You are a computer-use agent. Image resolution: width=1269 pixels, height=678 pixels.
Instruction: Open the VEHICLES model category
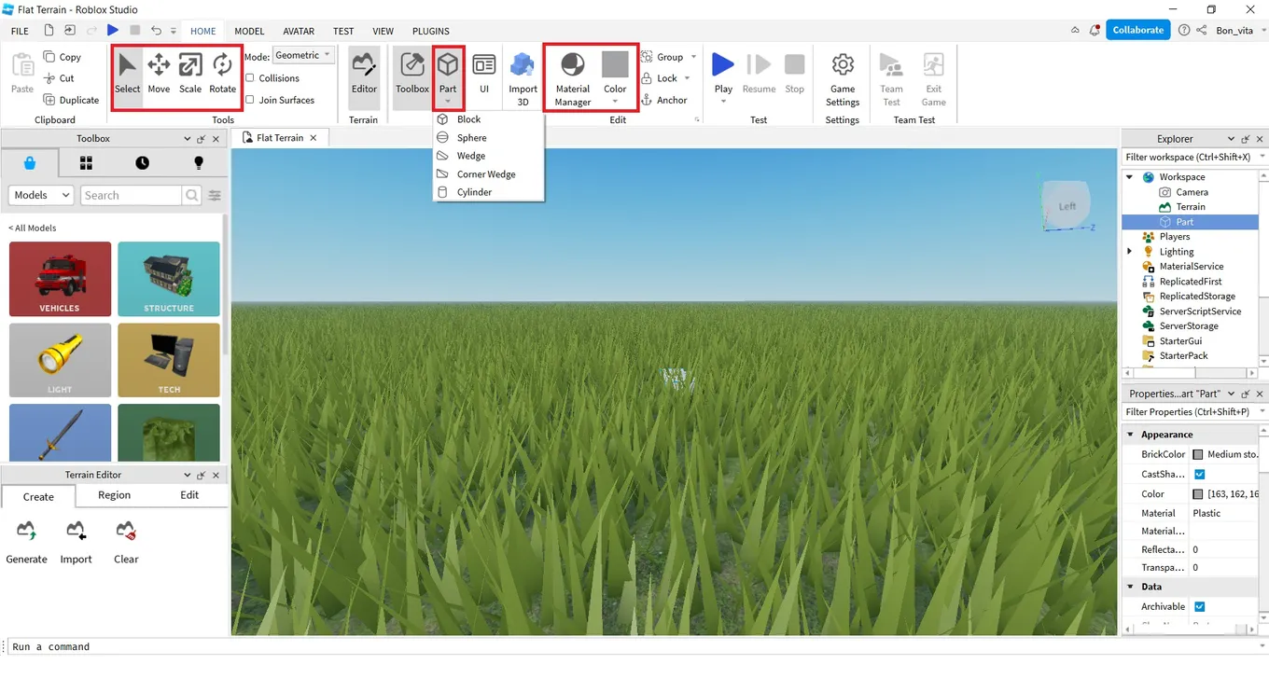tap(60, 279)
